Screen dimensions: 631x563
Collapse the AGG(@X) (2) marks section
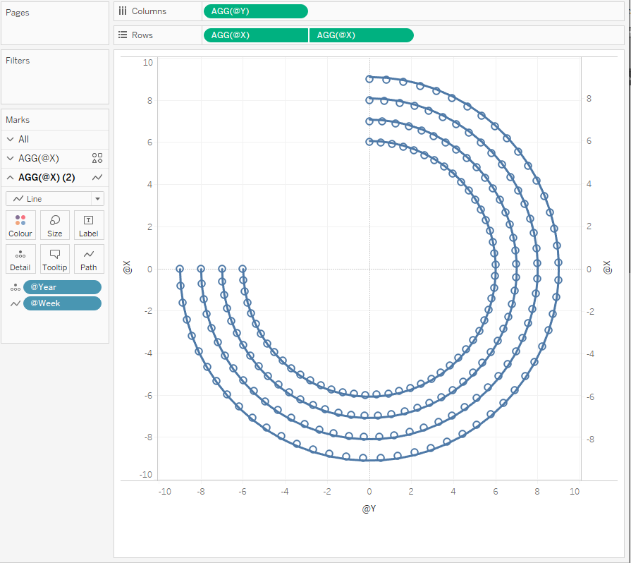click(x=10, y=178)
